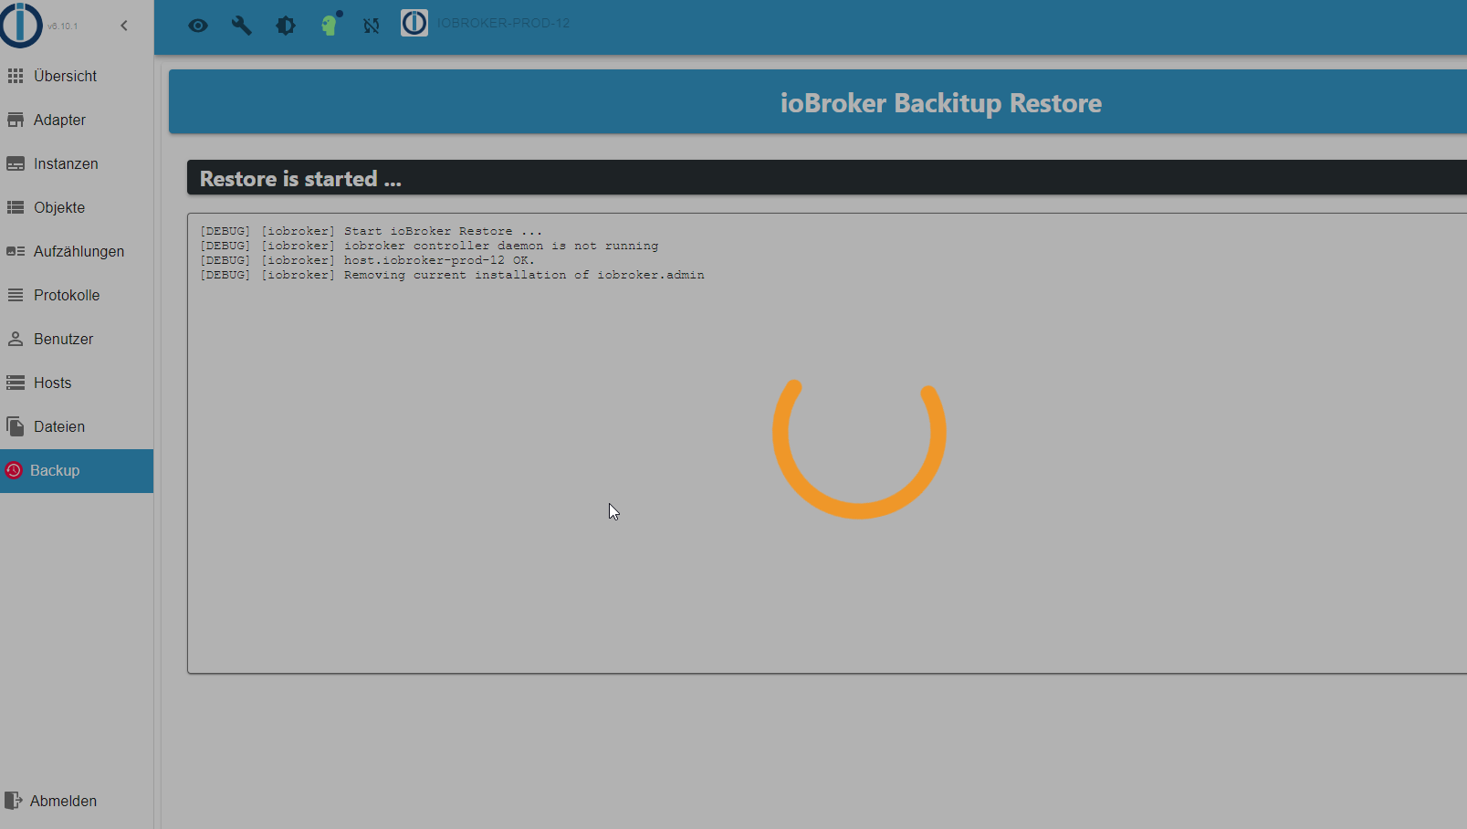
Task: Click the Abmelden door icon
Action: pos(14,801)
